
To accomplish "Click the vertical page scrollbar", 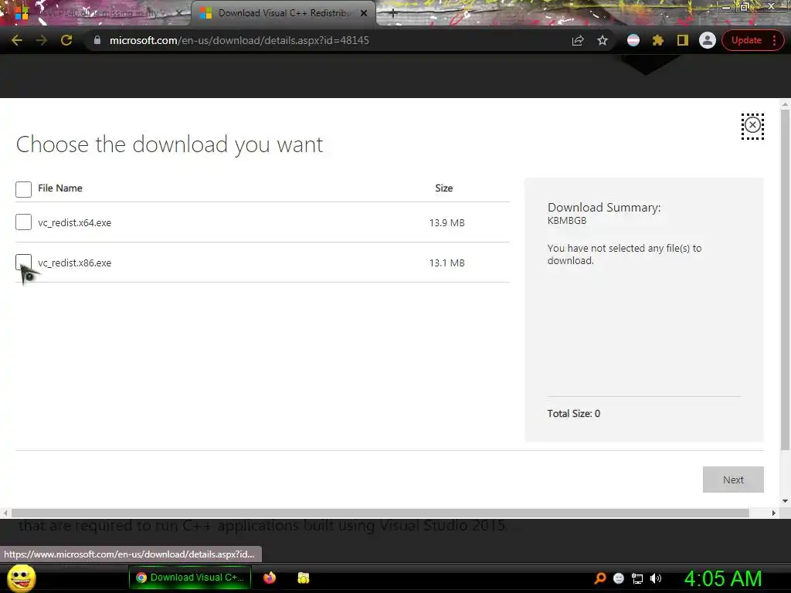I will (785, 280).
